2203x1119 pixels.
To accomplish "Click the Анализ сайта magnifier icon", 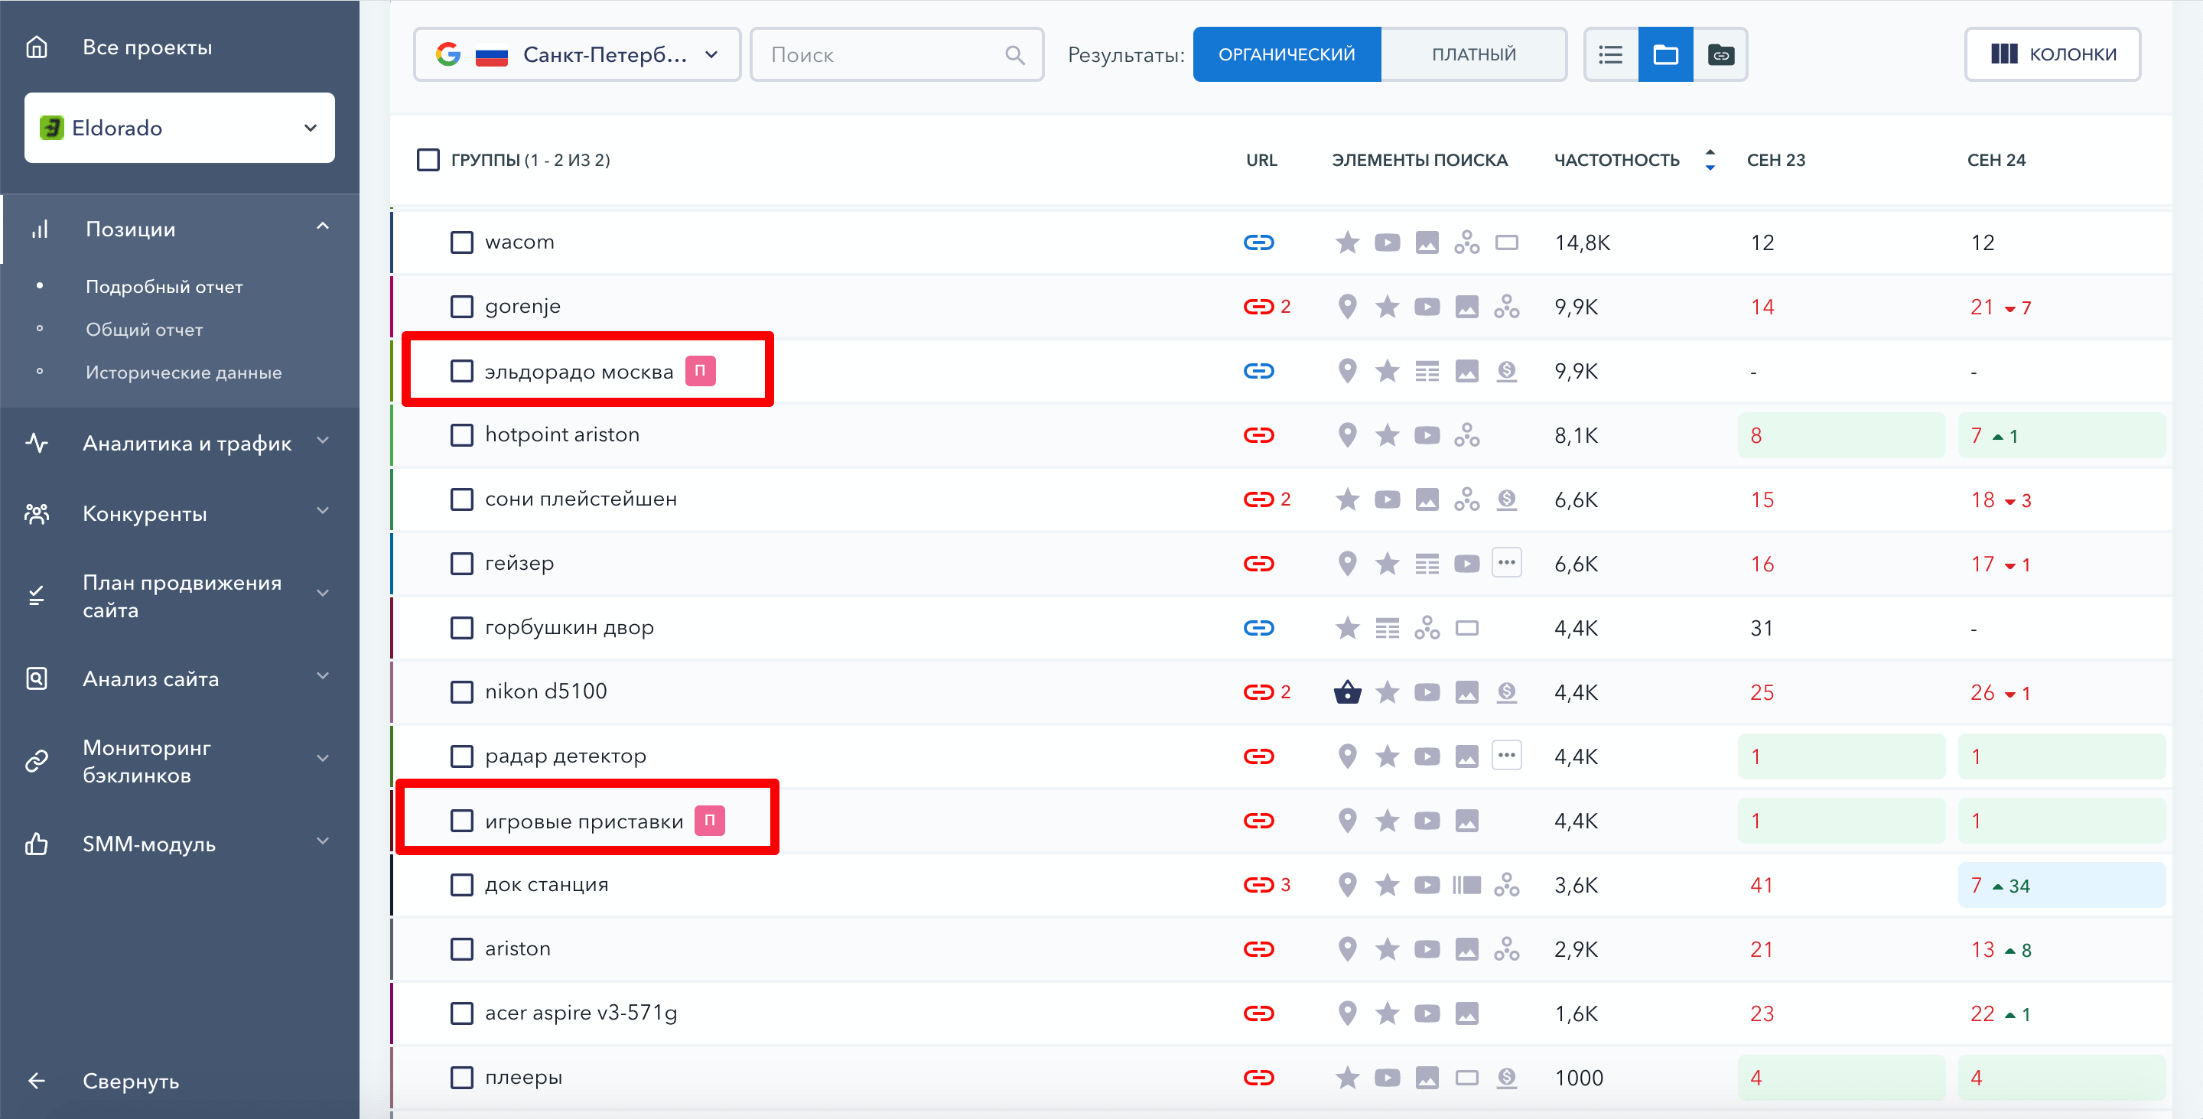I will pos(37,678).
